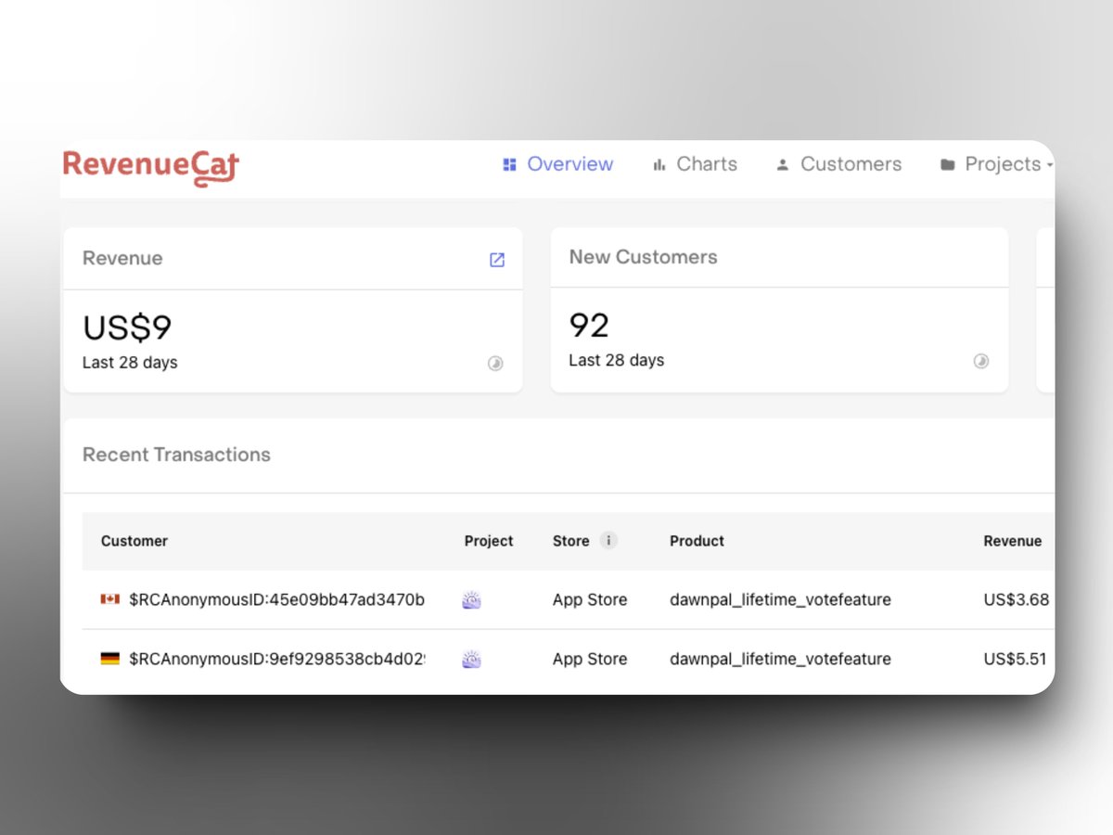1113x835 pixels.
Task: Click the US$9 revenue value
Action: coord(127,328)
